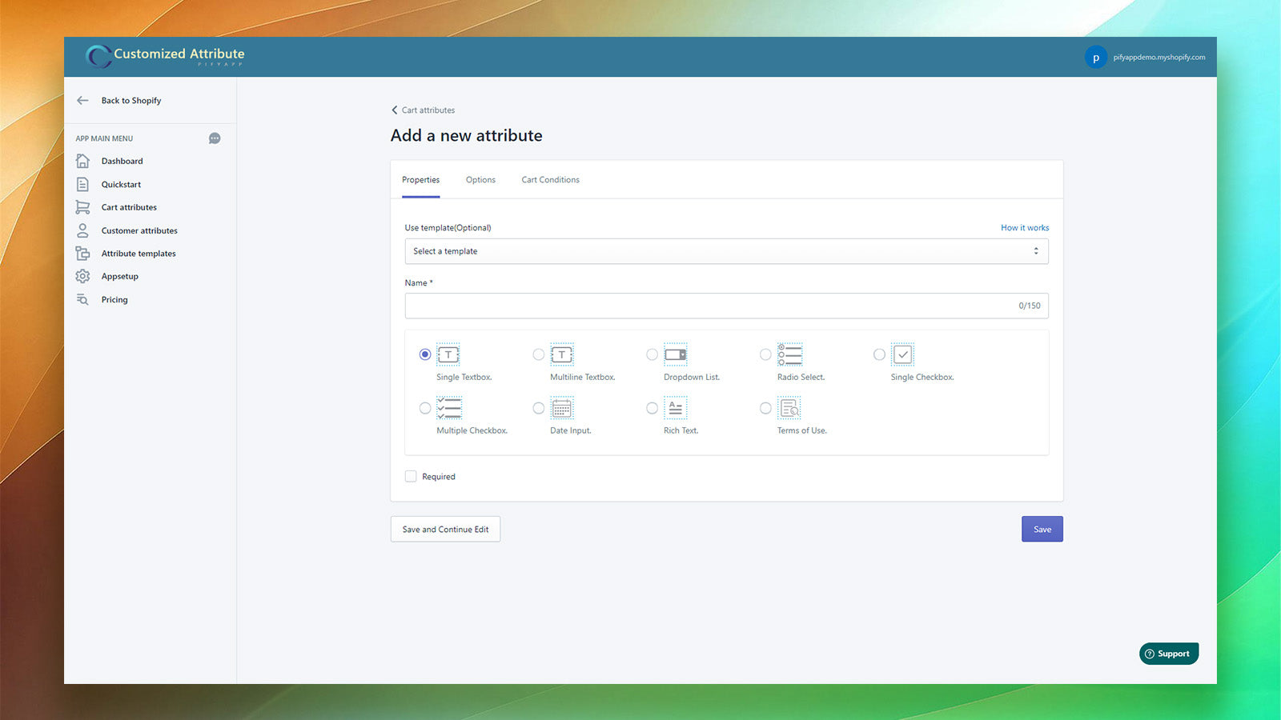Open the Select a template dropdown
The height and width of the screenshot is (720, 1281).
(x=726, y=251)
